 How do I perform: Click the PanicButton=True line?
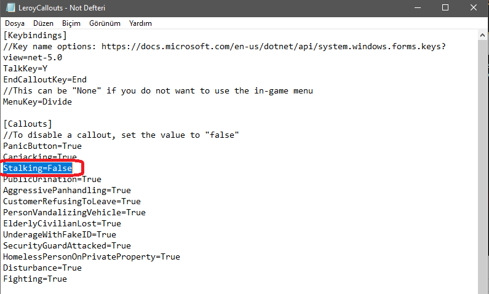(x=42, y=146)
